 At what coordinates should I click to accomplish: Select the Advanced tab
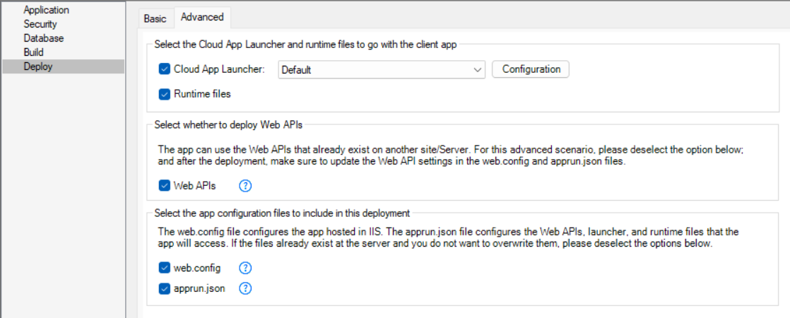pos(202,17)
